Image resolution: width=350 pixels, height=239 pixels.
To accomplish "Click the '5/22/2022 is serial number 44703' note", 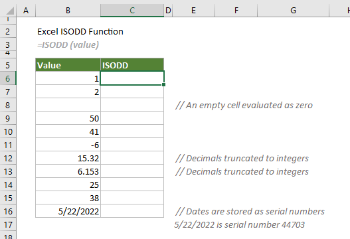I will click(239, 224).
